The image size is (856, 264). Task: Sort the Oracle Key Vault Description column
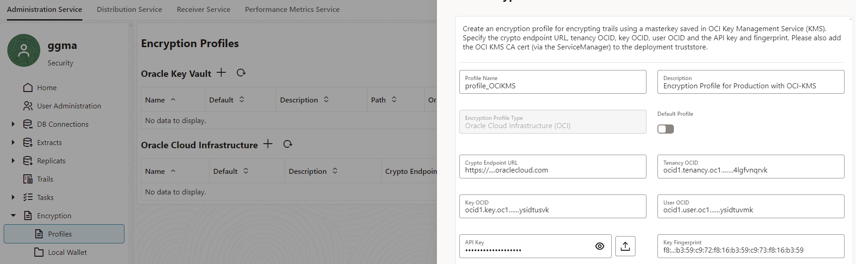(x=326, y=100)
